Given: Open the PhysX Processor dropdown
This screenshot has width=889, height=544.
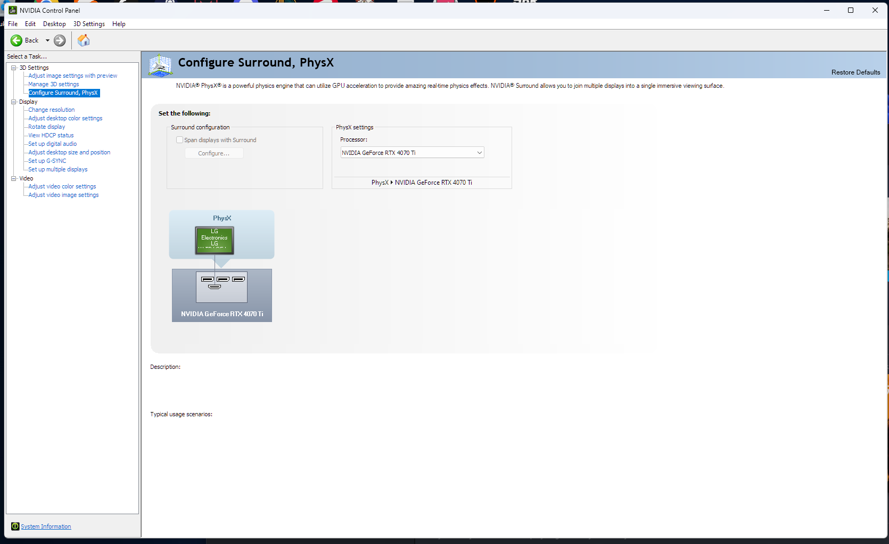Looking at the screenshot, I should click(412, 153).
